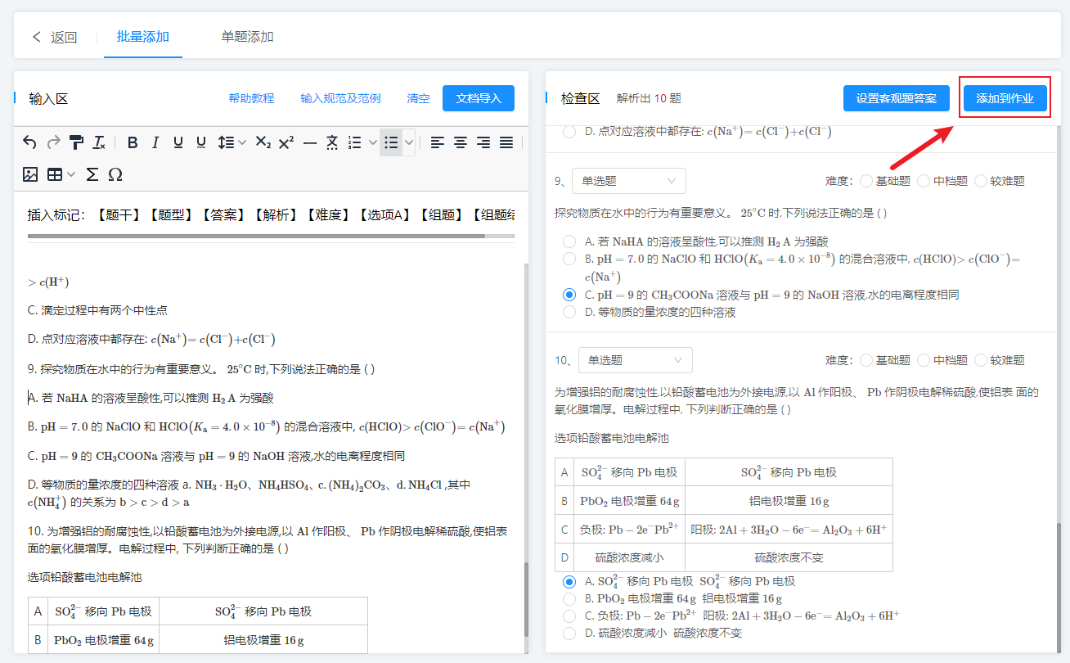Apply superscript formatting
The width and height of the screenshot is (1070, 663).
(x=285, y=142)
